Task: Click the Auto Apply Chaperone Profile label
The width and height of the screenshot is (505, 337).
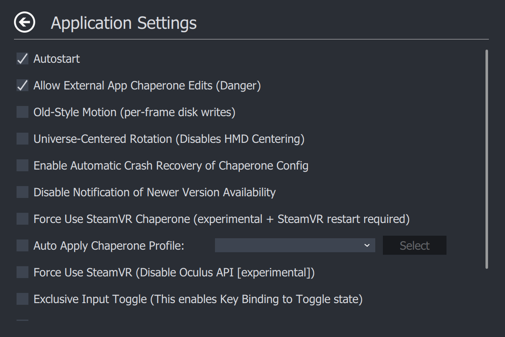Action: point(109,246)
